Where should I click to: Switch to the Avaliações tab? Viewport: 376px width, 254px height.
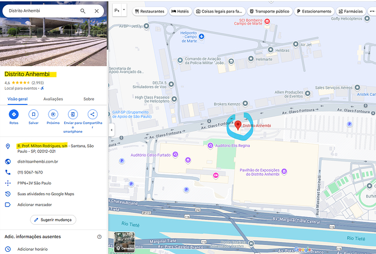[x=53, y=99]
